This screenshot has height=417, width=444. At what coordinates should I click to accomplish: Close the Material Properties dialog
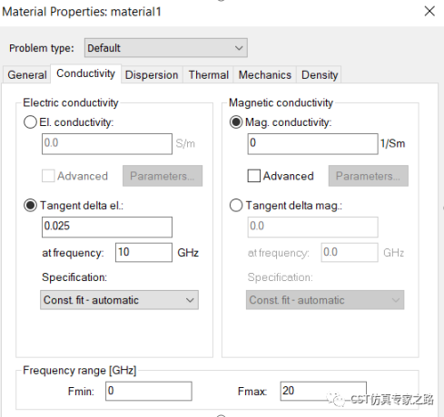[429, 12]
